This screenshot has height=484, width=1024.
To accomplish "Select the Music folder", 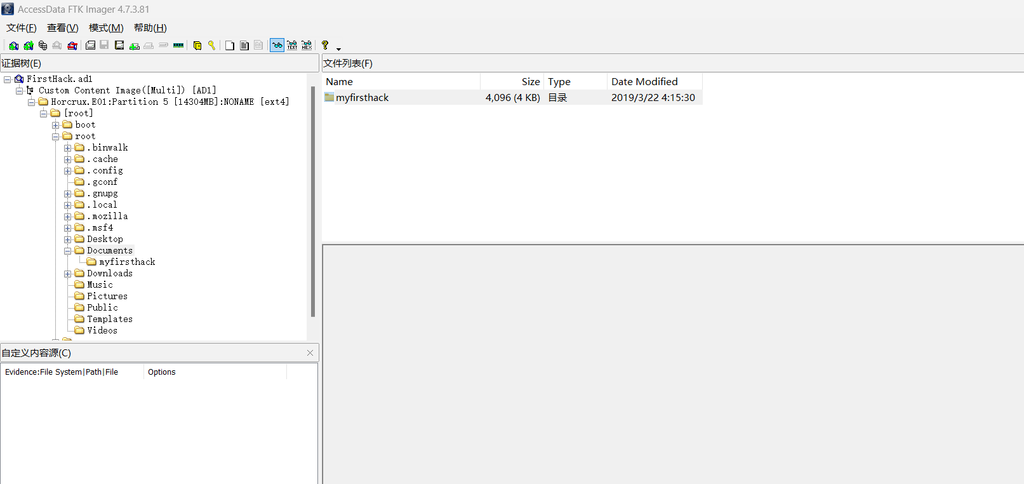I will click(x=100, y=285).
